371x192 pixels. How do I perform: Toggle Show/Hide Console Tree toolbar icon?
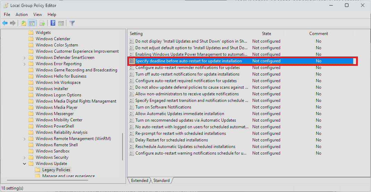[32, 23]
